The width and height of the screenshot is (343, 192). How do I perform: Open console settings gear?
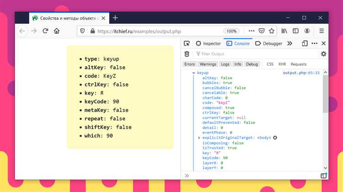(x=323, y=54)
